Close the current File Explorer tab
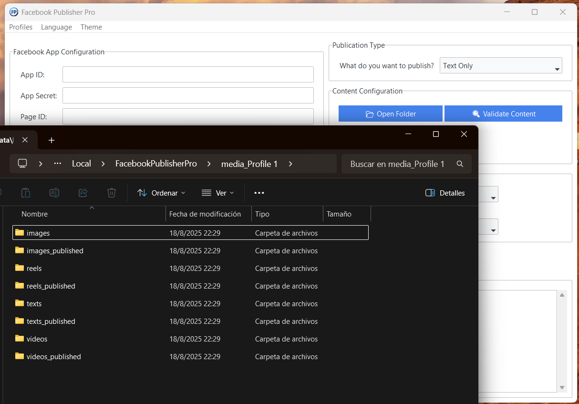This screenshot has height=404, width=579. (25, 140)
